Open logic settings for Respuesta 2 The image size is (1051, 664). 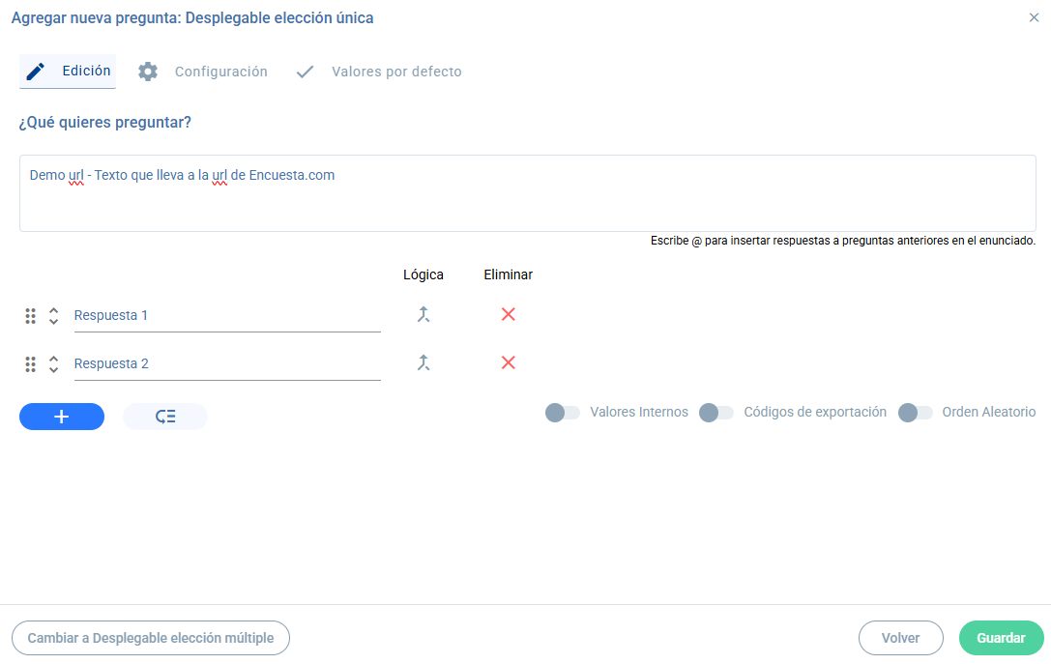(423, 362)
